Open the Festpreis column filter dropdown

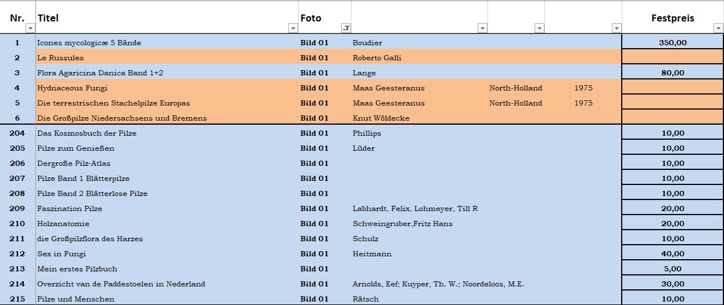(718, 28)
